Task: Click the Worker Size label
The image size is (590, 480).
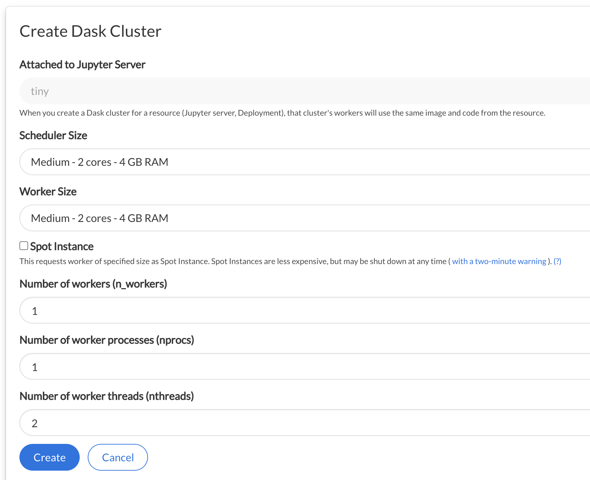Action: (x=48, y=192)
